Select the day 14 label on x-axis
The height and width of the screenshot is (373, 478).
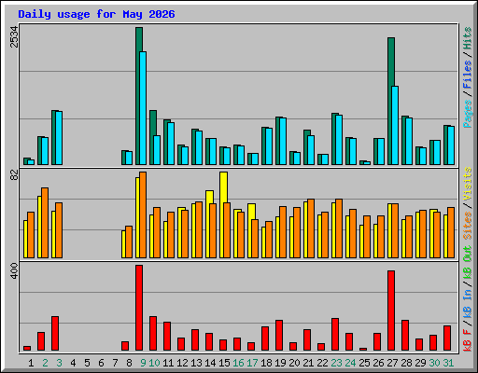click(x=210, y=363)
